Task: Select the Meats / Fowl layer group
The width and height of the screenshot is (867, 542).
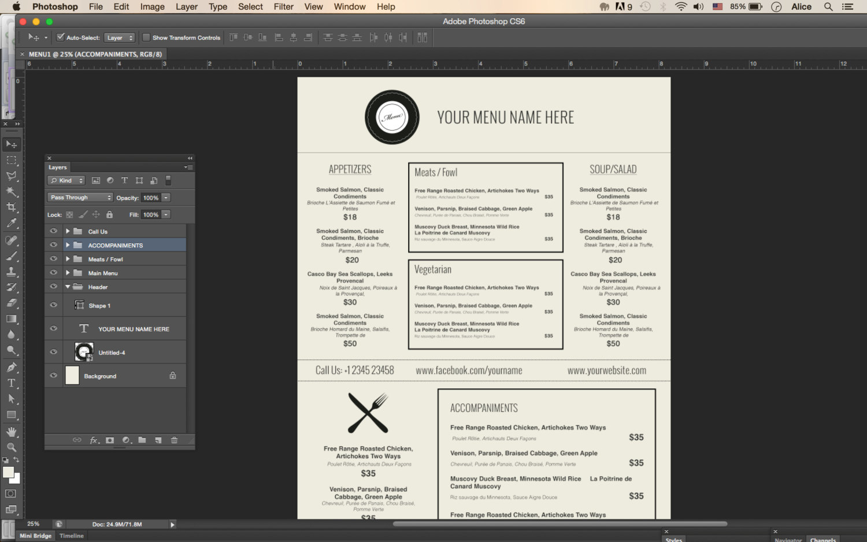Action: click(105, 259)
